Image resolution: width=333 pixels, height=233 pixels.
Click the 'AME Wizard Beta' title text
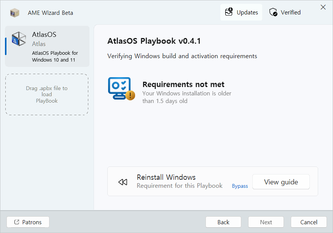click(50, 13)
